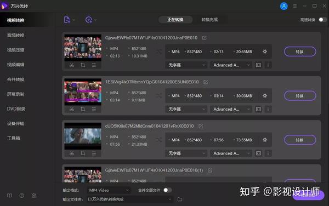
Task: Click 转换 button for GjzweEWF video
Action: click(300, 51)
